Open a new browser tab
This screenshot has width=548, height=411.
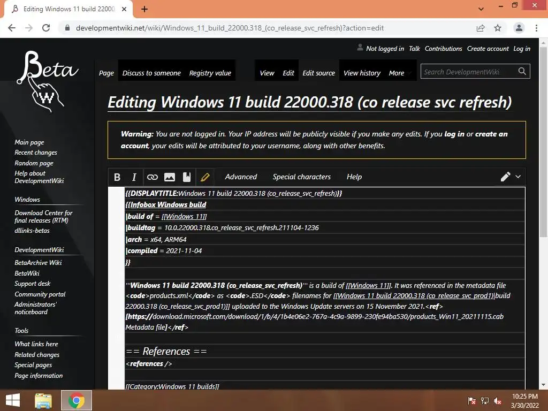click(x=144, y=9)
